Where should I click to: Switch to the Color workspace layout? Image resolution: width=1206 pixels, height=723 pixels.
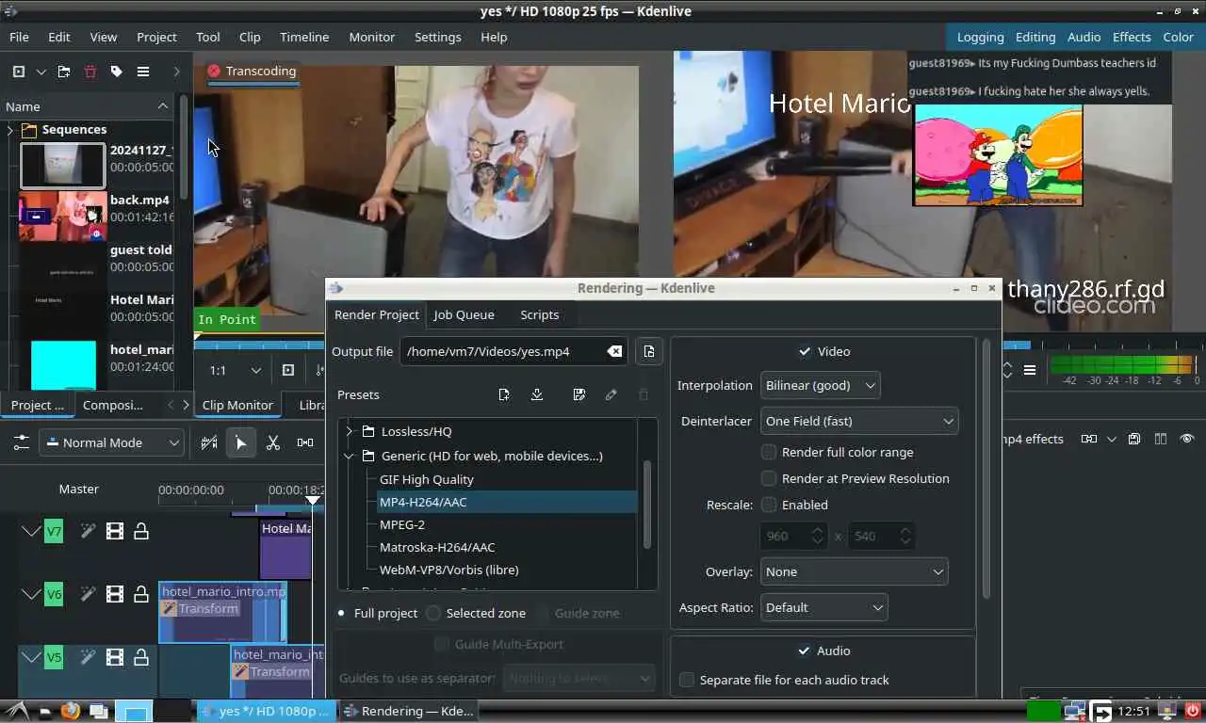[1178, 37]
